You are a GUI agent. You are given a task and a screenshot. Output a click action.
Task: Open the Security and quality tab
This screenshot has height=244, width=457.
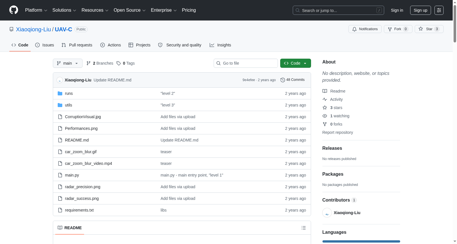180,45
